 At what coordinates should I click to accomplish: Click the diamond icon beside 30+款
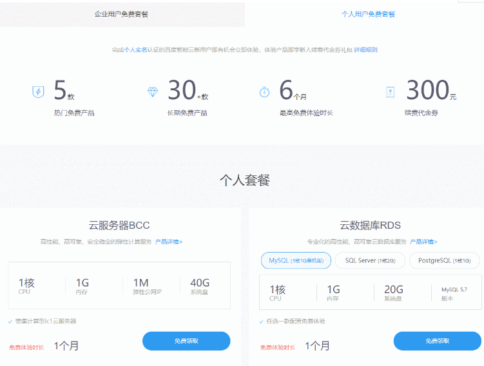tap(153, 91)
